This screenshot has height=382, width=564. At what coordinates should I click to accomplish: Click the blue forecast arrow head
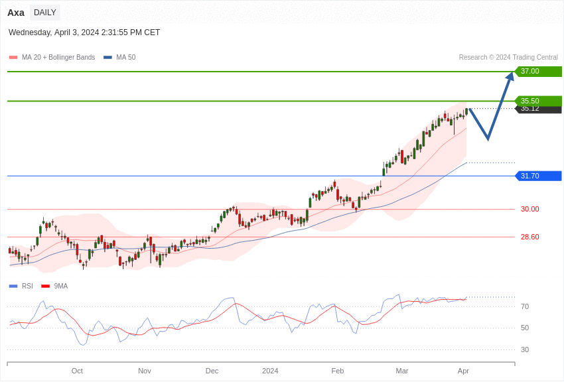(510, 77)
